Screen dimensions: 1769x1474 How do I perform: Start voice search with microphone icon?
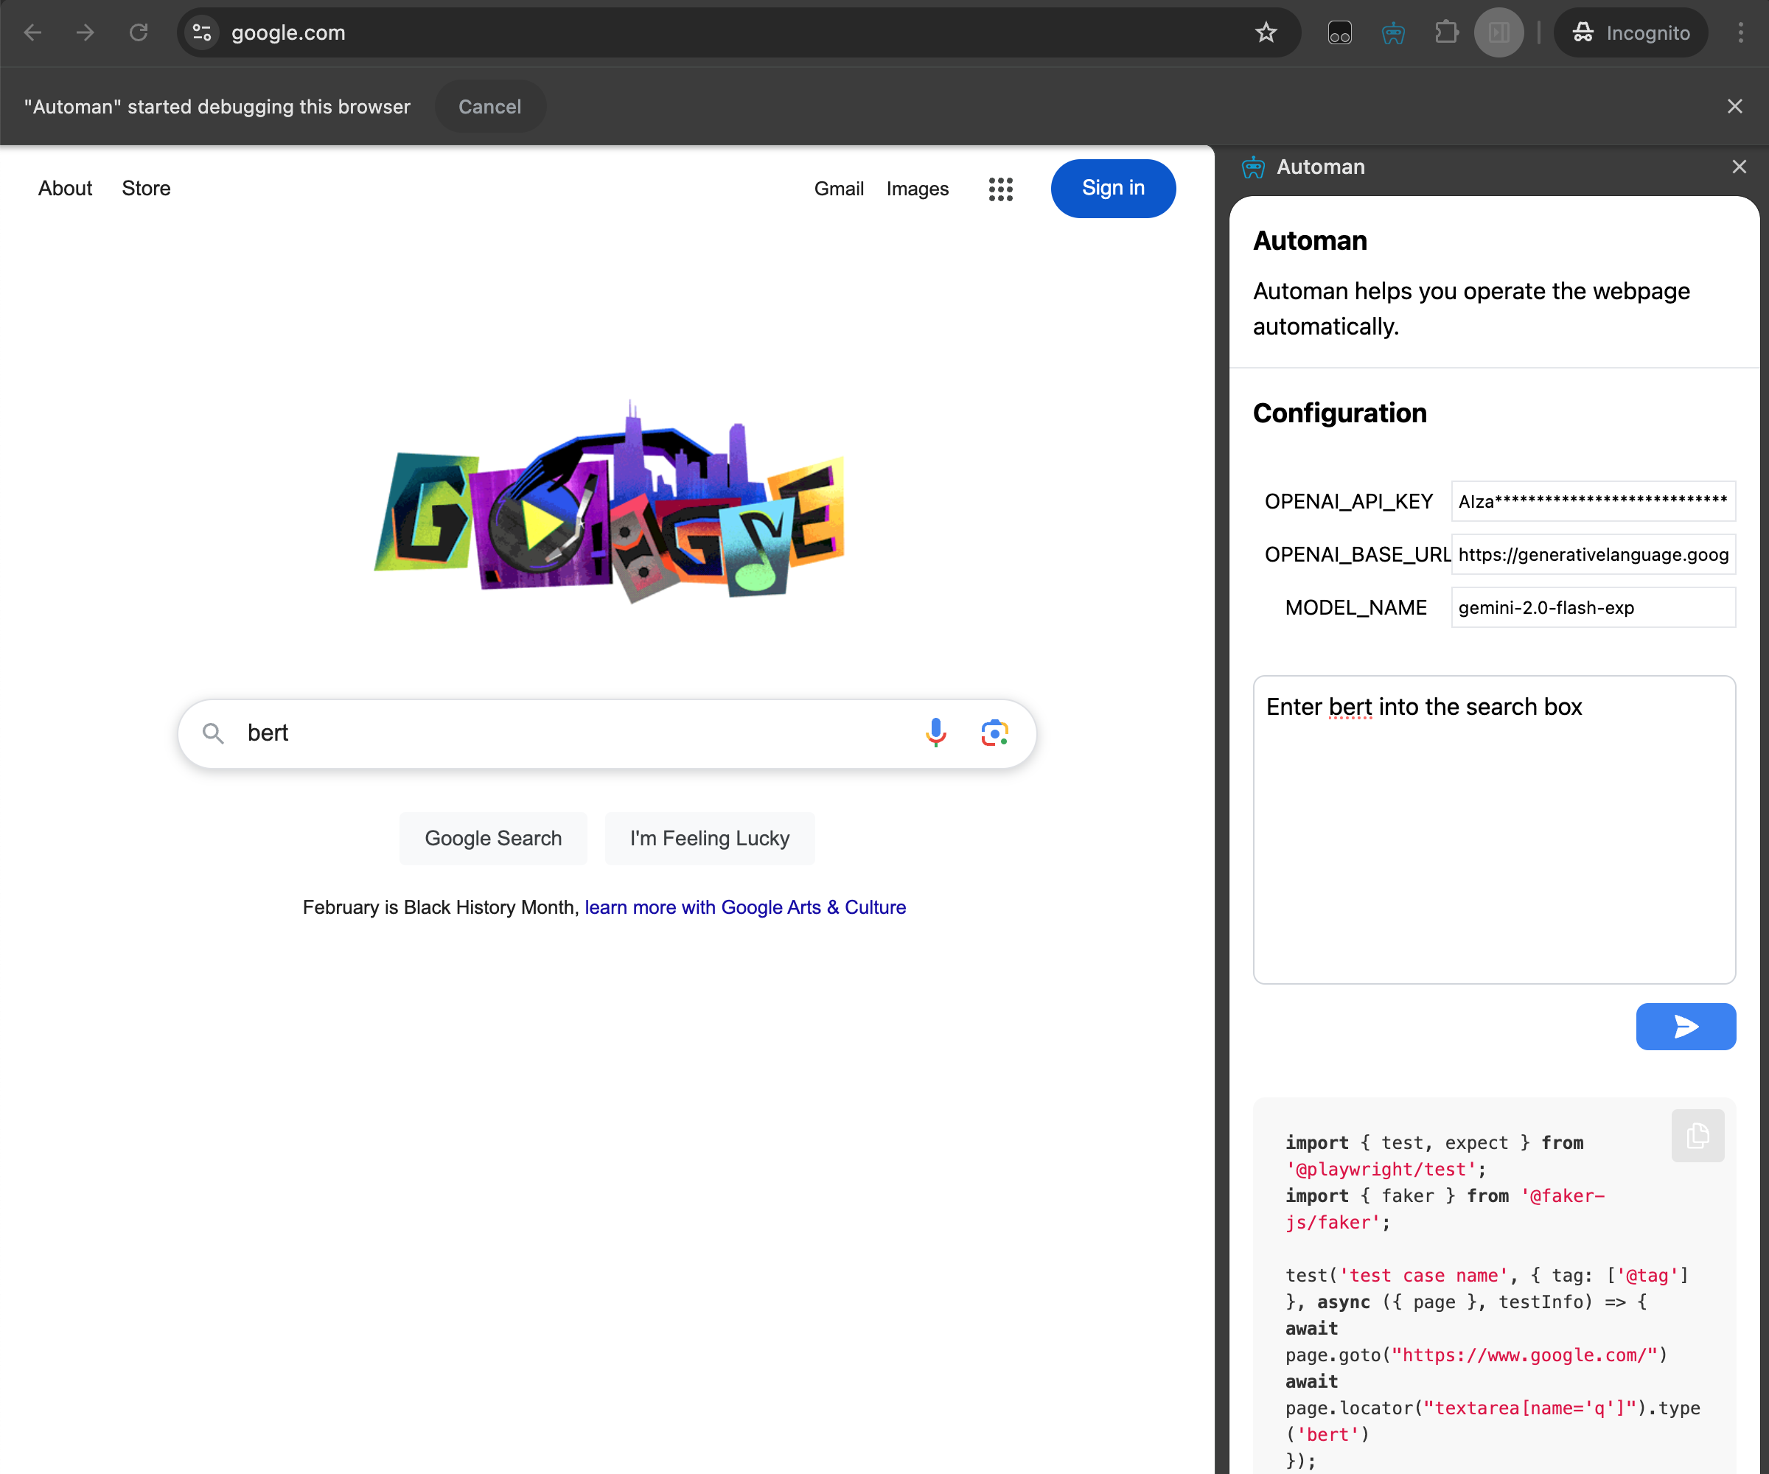935,733
